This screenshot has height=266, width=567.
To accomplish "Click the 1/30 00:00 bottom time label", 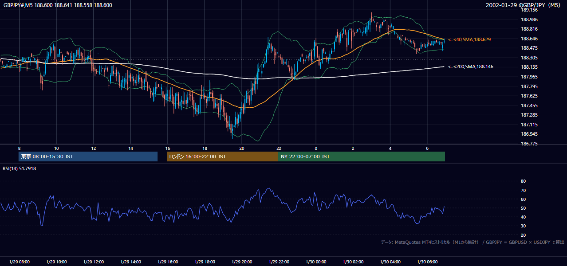I will (x=316, y=262).
